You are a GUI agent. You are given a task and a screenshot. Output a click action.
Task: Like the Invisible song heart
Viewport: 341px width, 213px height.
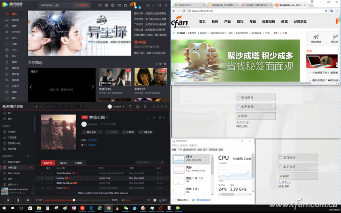point(47,178)
